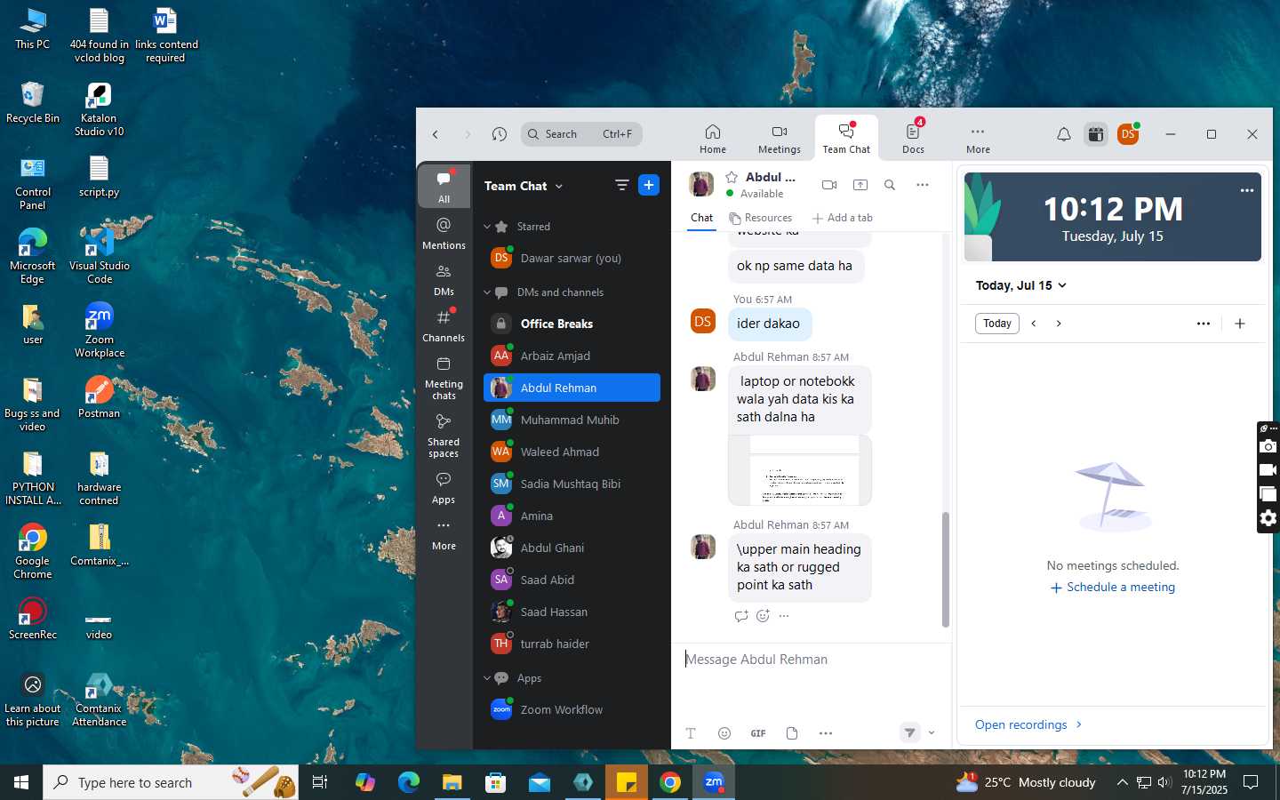Open the Docs tab
Viewport: 1280px width, 800px height.
pos(913,139)
